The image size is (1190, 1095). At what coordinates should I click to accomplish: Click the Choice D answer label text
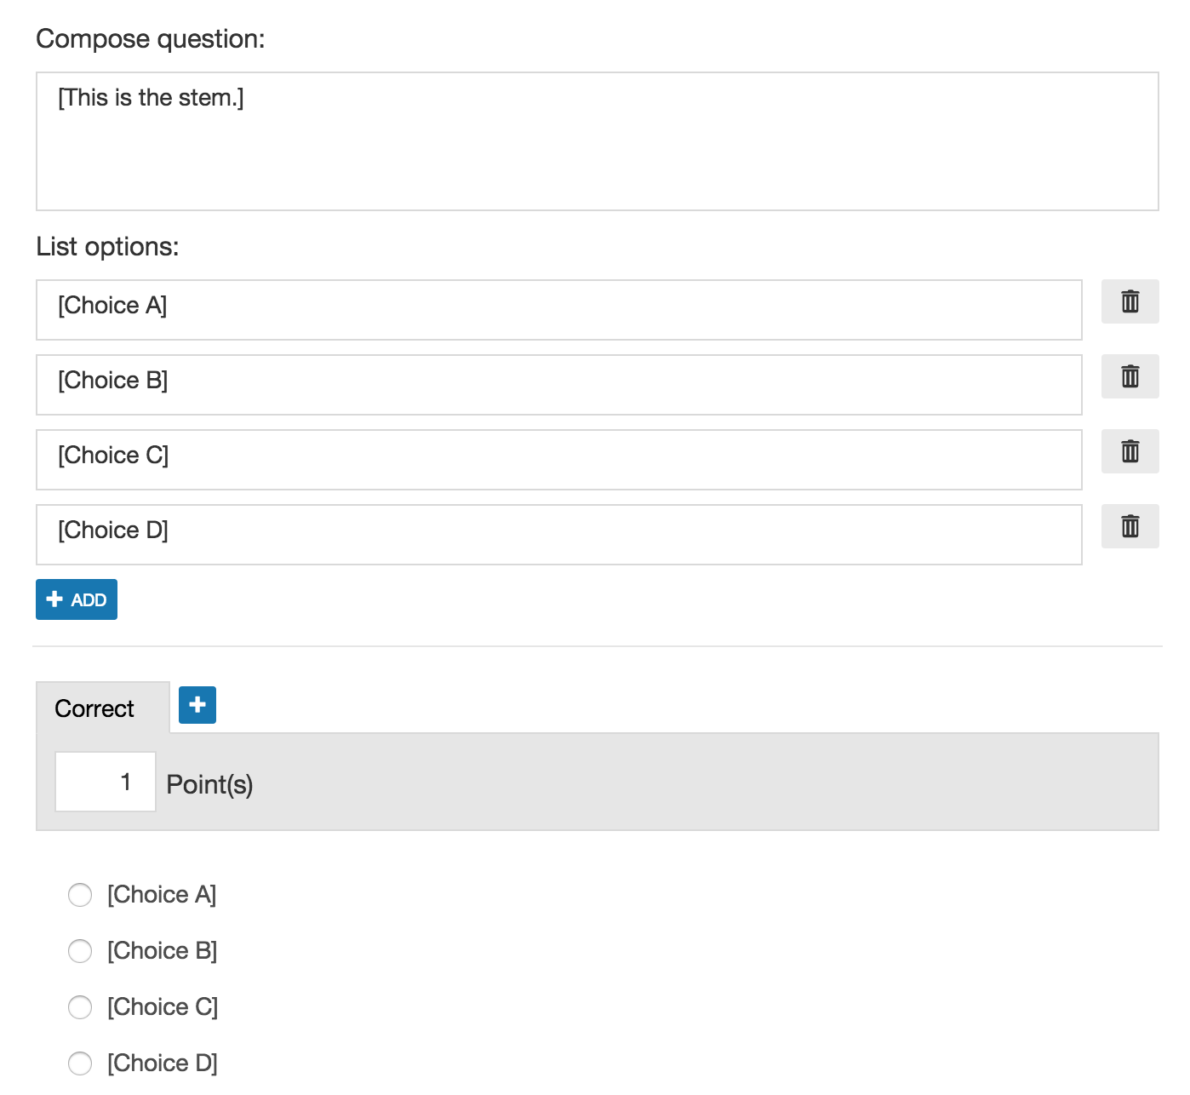[x=162, y=1063]
